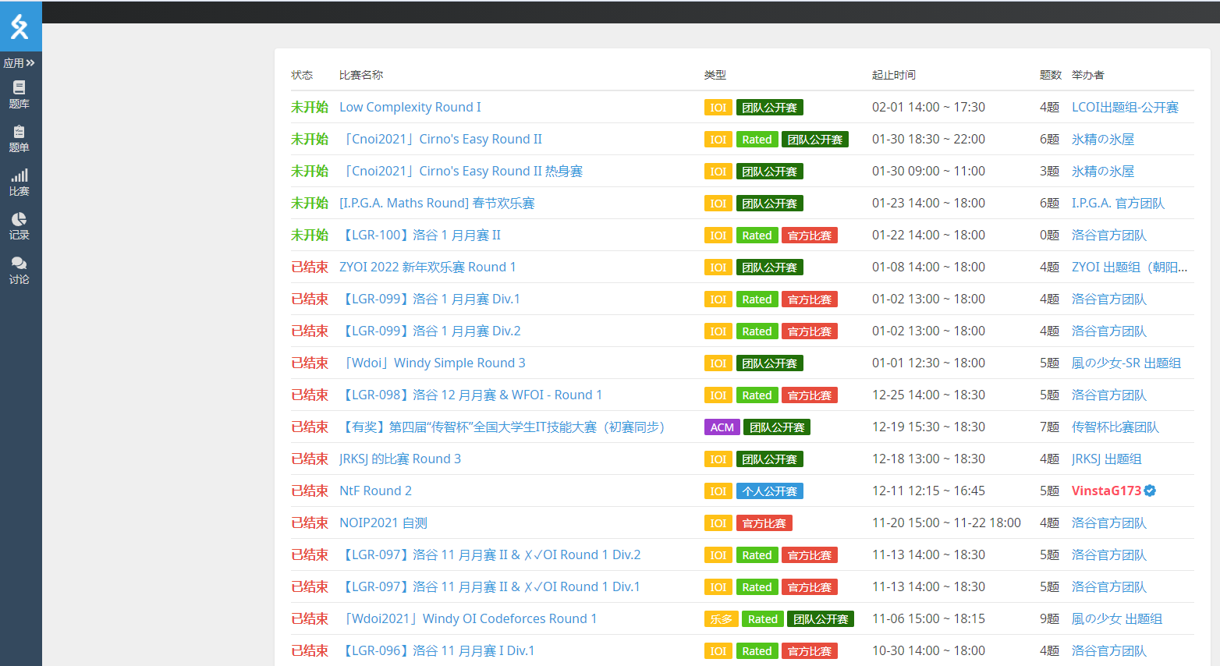
Task: Click the 题数 column header
Action: point(1051,75)
